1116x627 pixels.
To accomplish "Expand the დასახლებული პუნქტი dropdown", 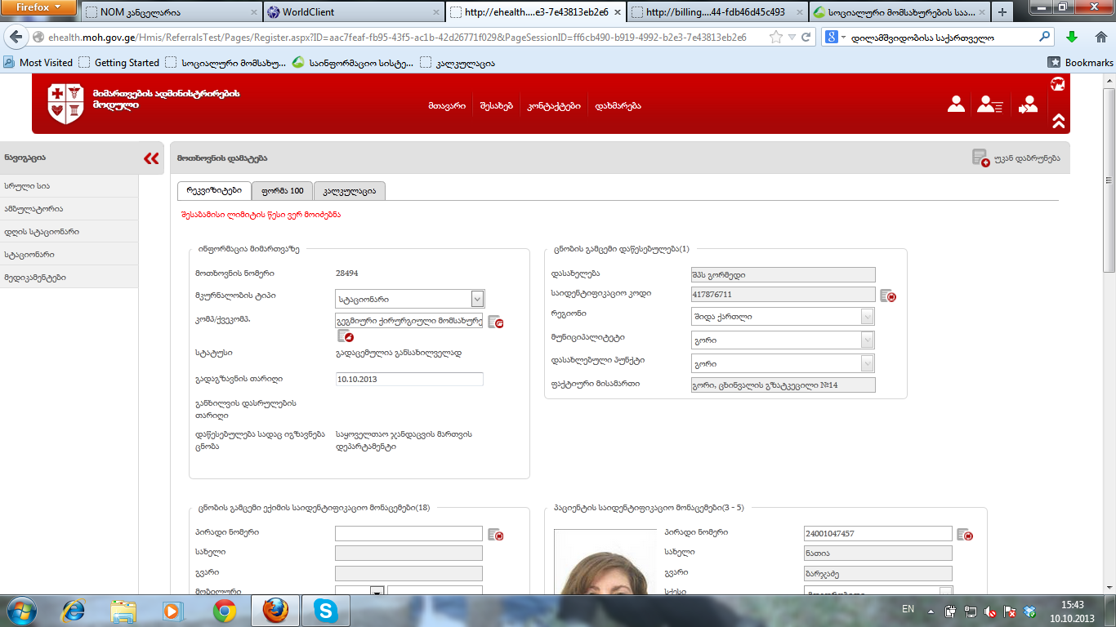I will [867, 363].
